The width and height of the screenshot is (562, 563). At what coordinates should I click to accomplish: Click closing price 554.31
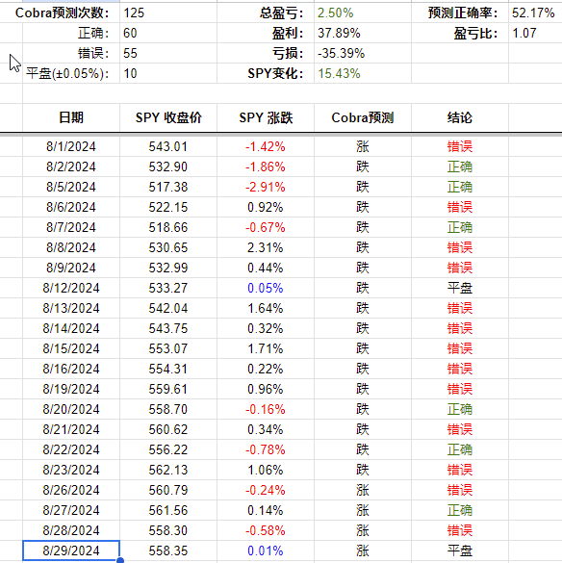[168, 369]
